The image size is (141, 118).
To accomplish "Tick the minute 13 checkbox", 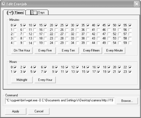I will [35, 38].
